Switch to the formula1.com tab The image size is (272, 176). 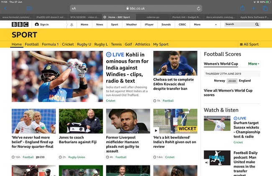17,17
